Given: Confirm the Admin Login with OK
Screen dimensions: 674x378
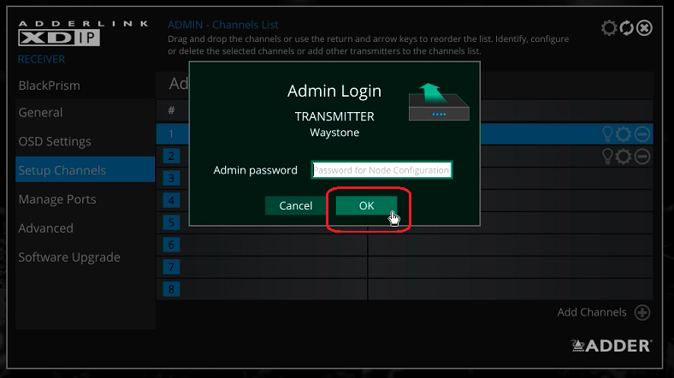Looking at the screenshot, I should click(x=366, y=205).
